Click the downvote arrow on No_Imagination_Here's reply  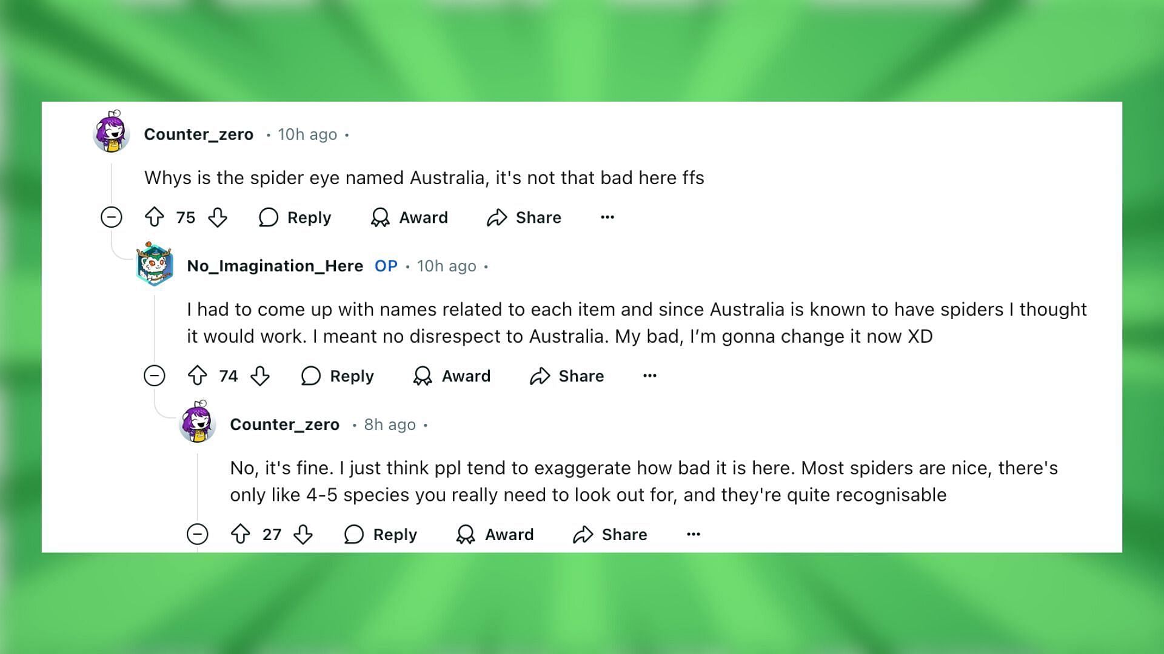click(260, 375)
